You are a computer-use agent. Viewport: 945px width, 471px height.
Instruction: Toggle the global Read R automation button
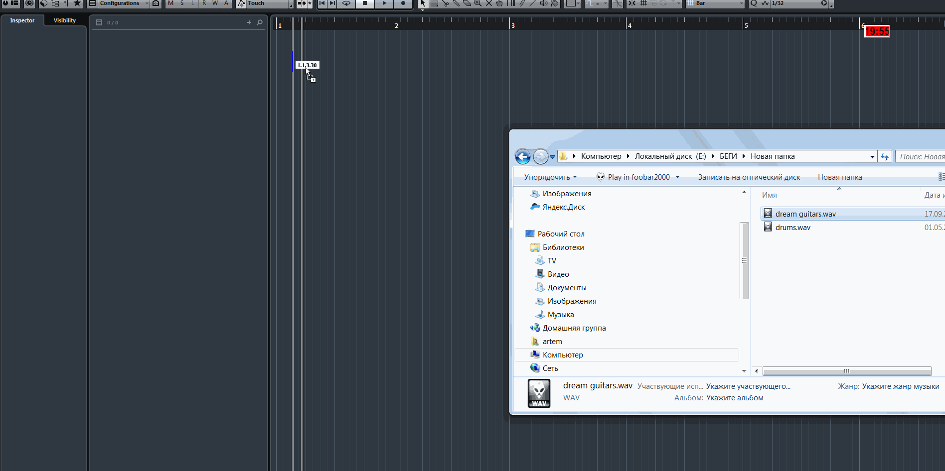pos(204,3)
